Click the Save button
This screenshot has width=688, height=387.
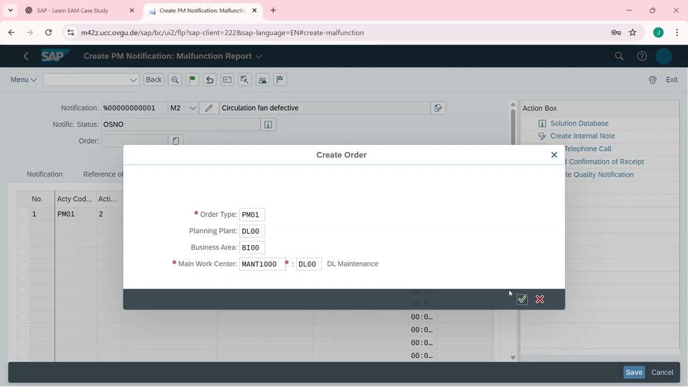coord(634,372)
